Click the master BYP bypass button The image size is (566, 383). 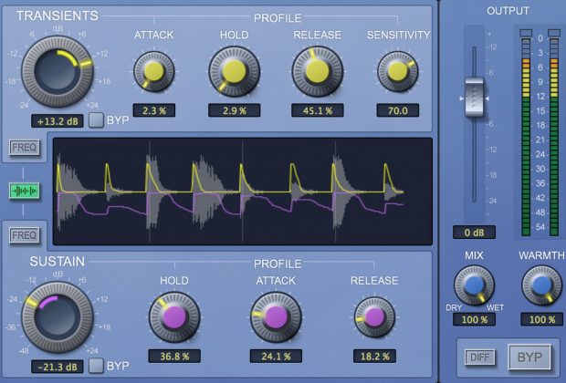pyautogui.click(x=529, y=357)
